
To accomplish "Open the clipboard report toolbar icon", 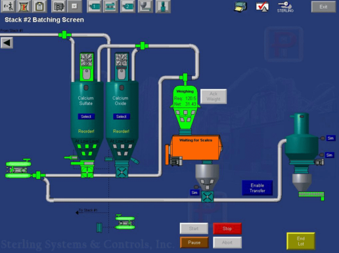I will pos(39,7).
